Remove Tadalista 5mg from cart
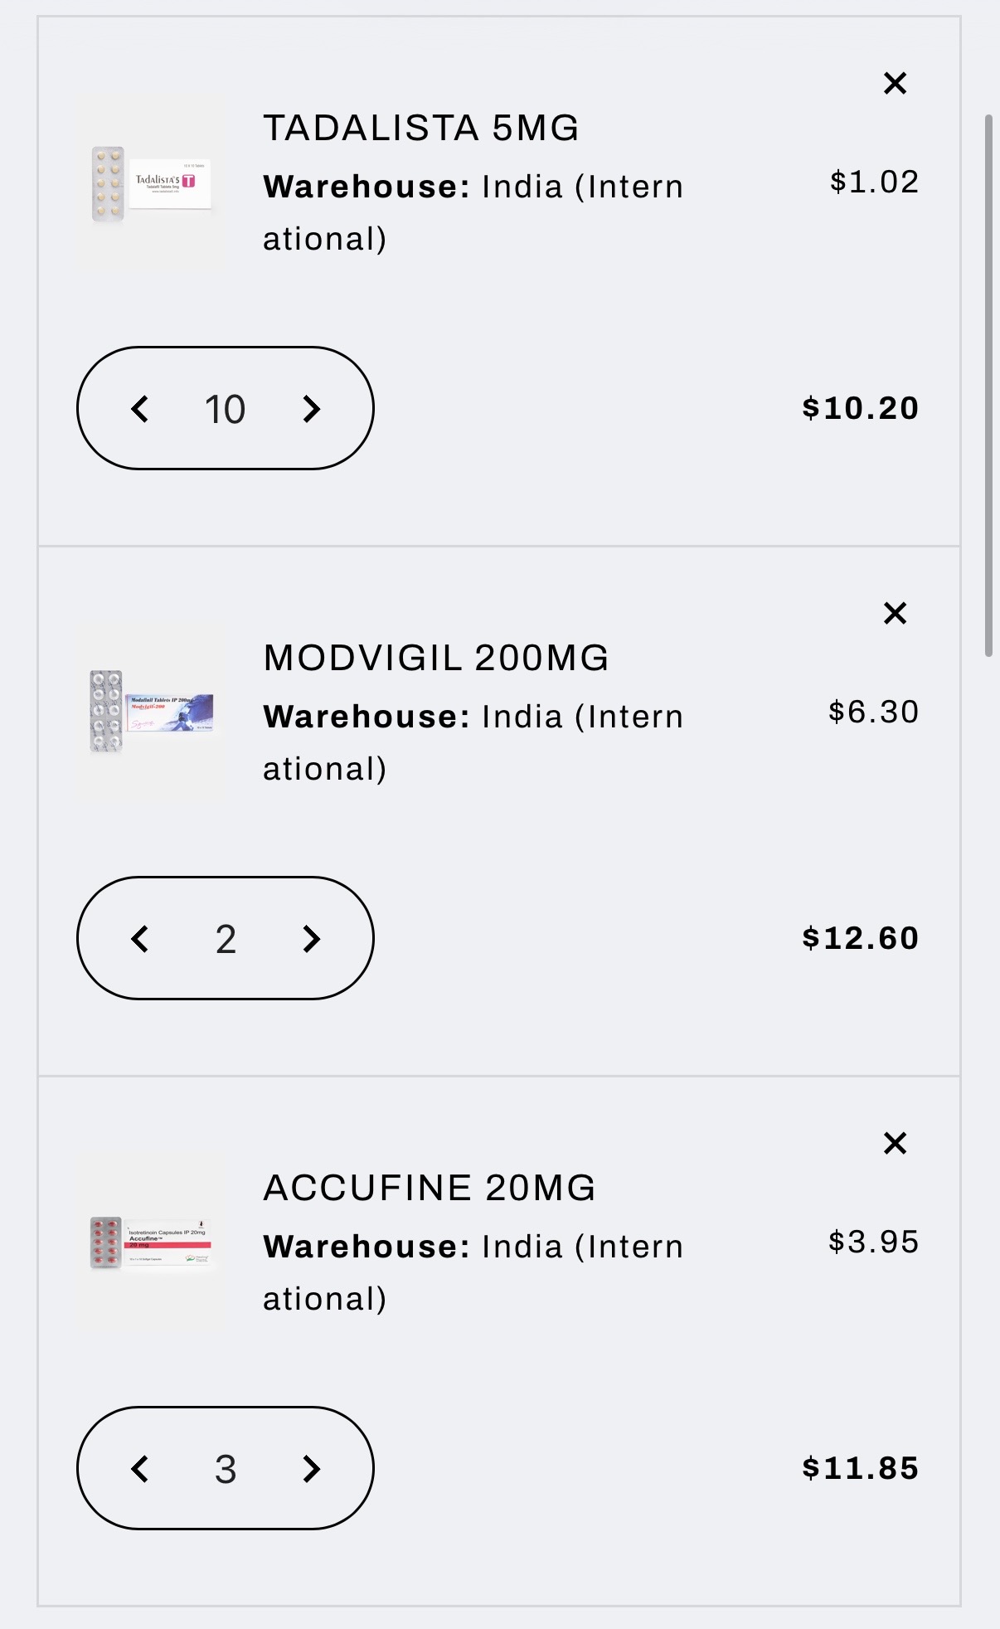The image size is (1000, 1629). (895, 83)
